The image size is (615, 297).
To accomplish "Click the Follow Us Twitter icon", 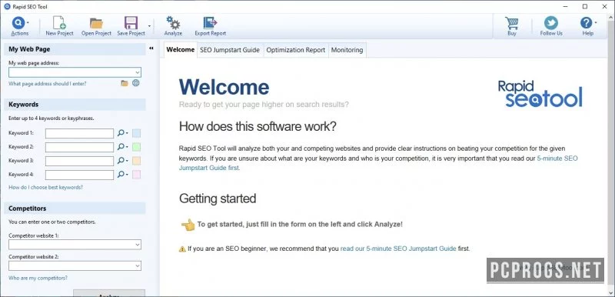I will 551,23.
